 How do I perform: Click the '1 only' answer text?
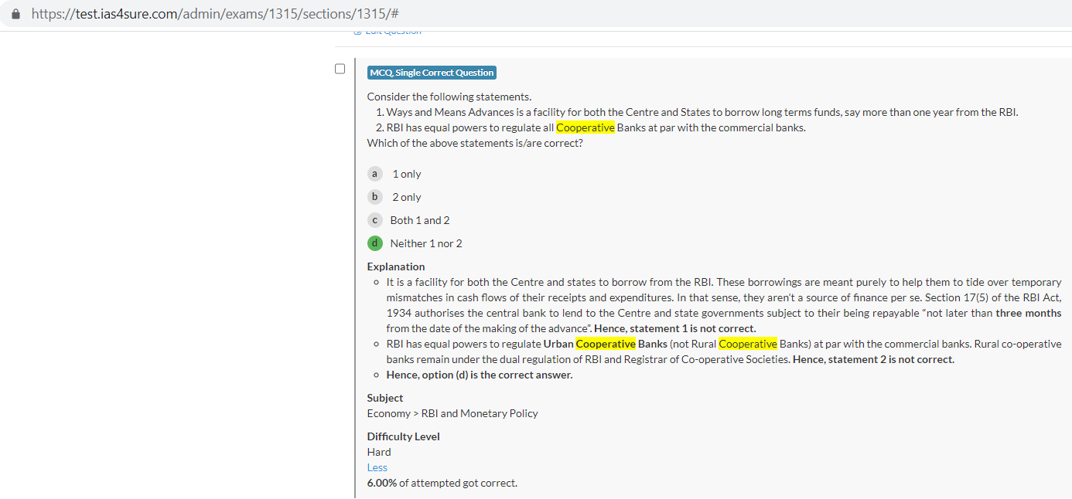tap(407, 174)
